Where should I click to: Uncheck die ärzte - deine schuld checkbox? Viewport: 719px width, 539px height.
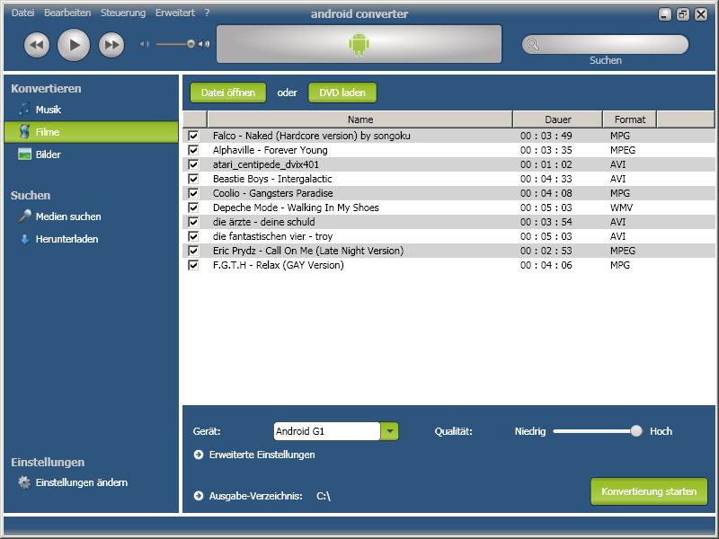click(193, 222)
